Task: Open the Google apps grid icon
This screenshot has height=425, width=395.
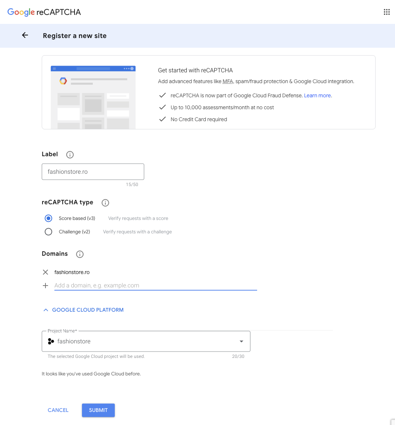Action: [x=386, y=12]
